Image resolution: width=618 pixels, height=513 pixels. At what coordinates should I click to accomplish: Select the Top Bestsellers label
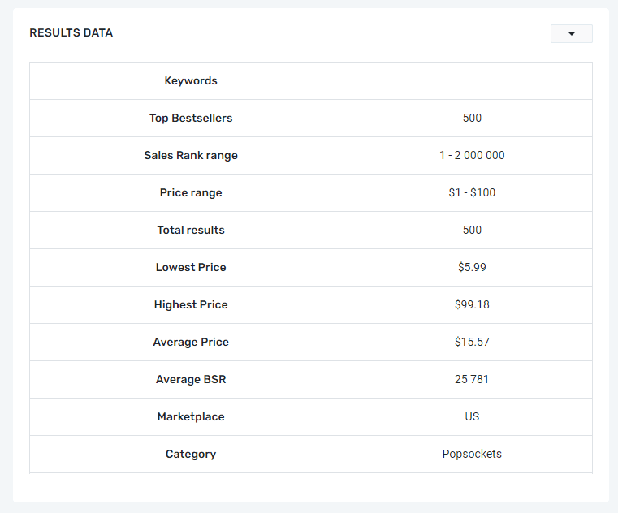click(x=191, y=118)
